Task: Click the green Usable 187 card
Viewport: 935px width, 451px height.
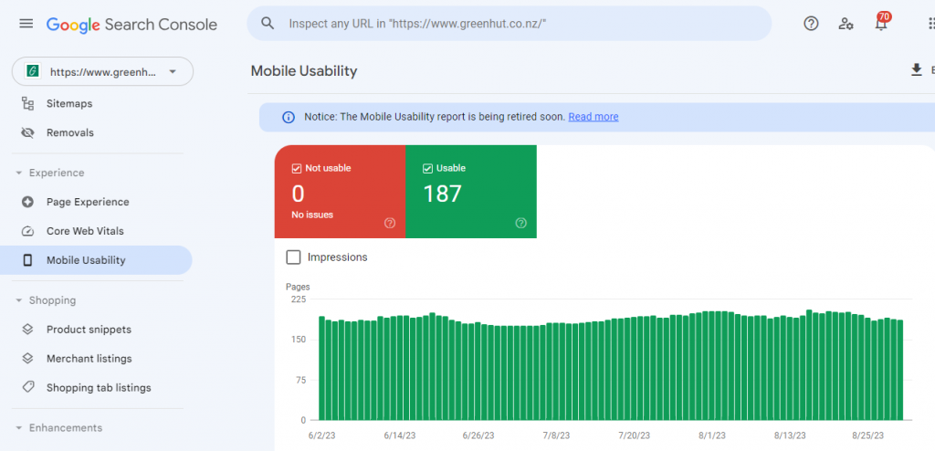Action: tap(471, 192)
